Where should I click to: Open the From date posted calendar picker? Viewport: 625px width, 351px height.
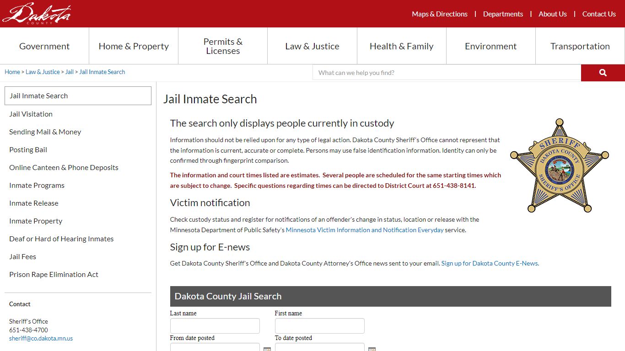click(x=267, y=349)
